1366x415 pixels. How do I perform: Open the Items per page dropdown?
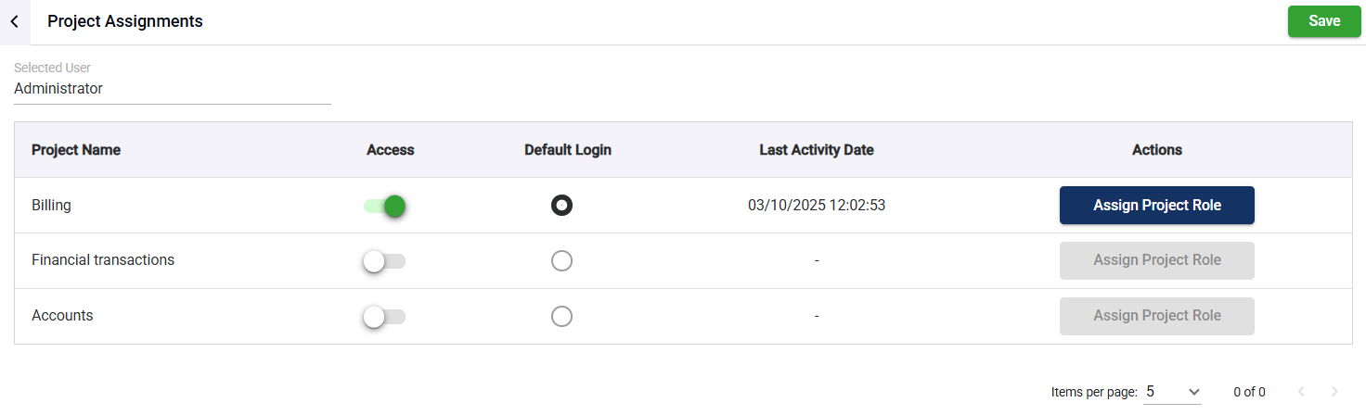pyautogui.click(x=1172, y=392)
